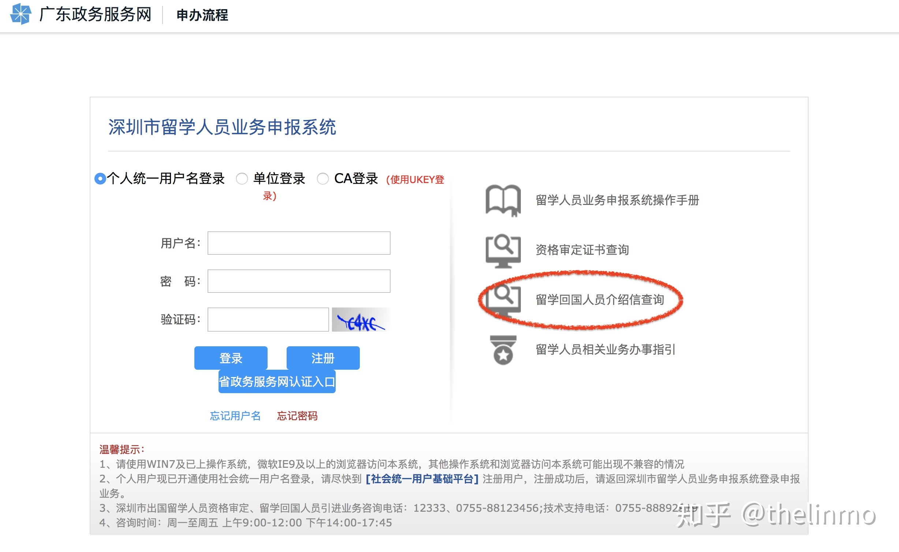
Task: Click the tip mentioning WIN7及已上操作系统
Action: pos(392,464)
